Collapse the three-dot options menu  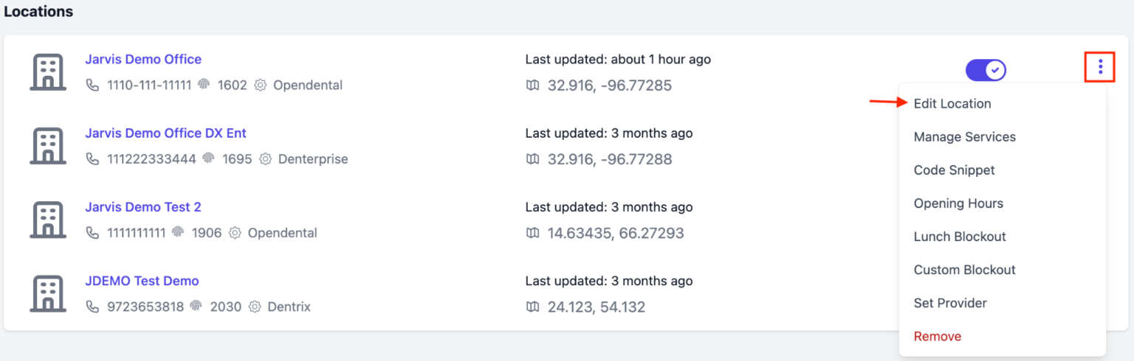point(1100,68)
